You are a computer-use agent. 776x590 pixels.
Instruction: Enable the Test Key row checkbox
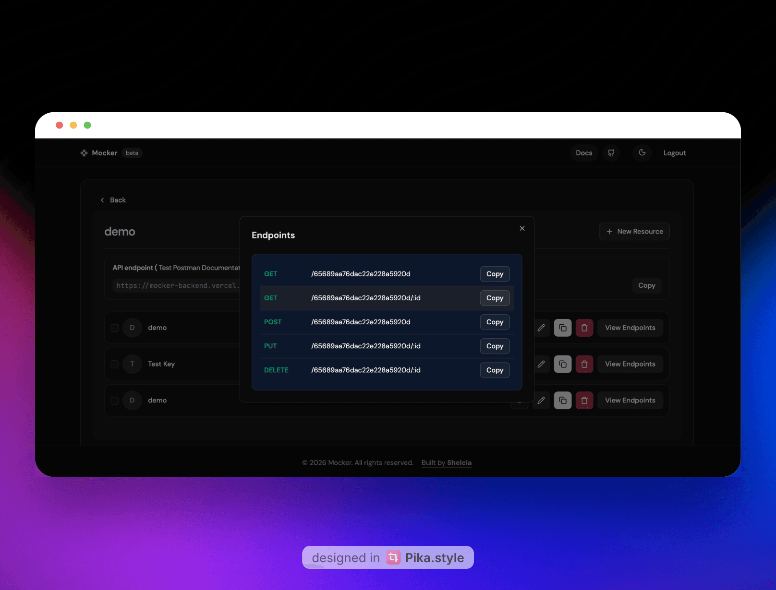(x=114, y=364)
